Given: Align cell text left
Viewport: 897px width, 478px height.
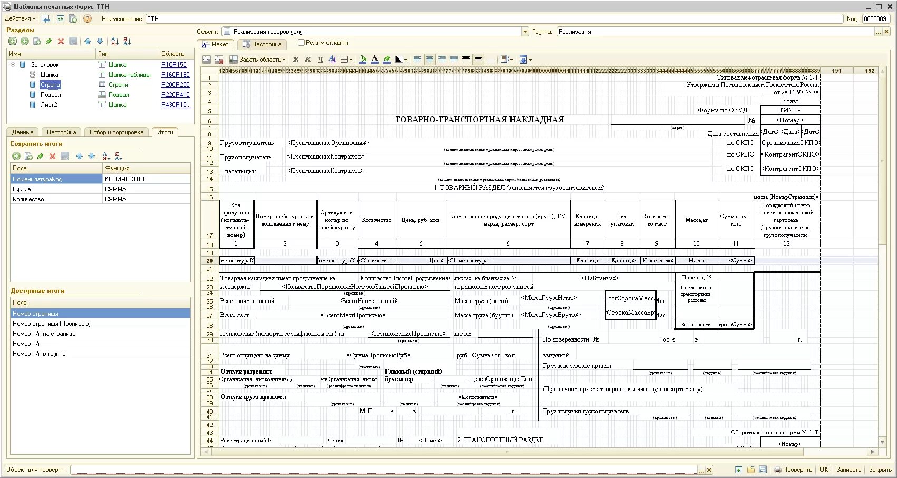Looking at the screenshot, I should (x=418, y=60).
